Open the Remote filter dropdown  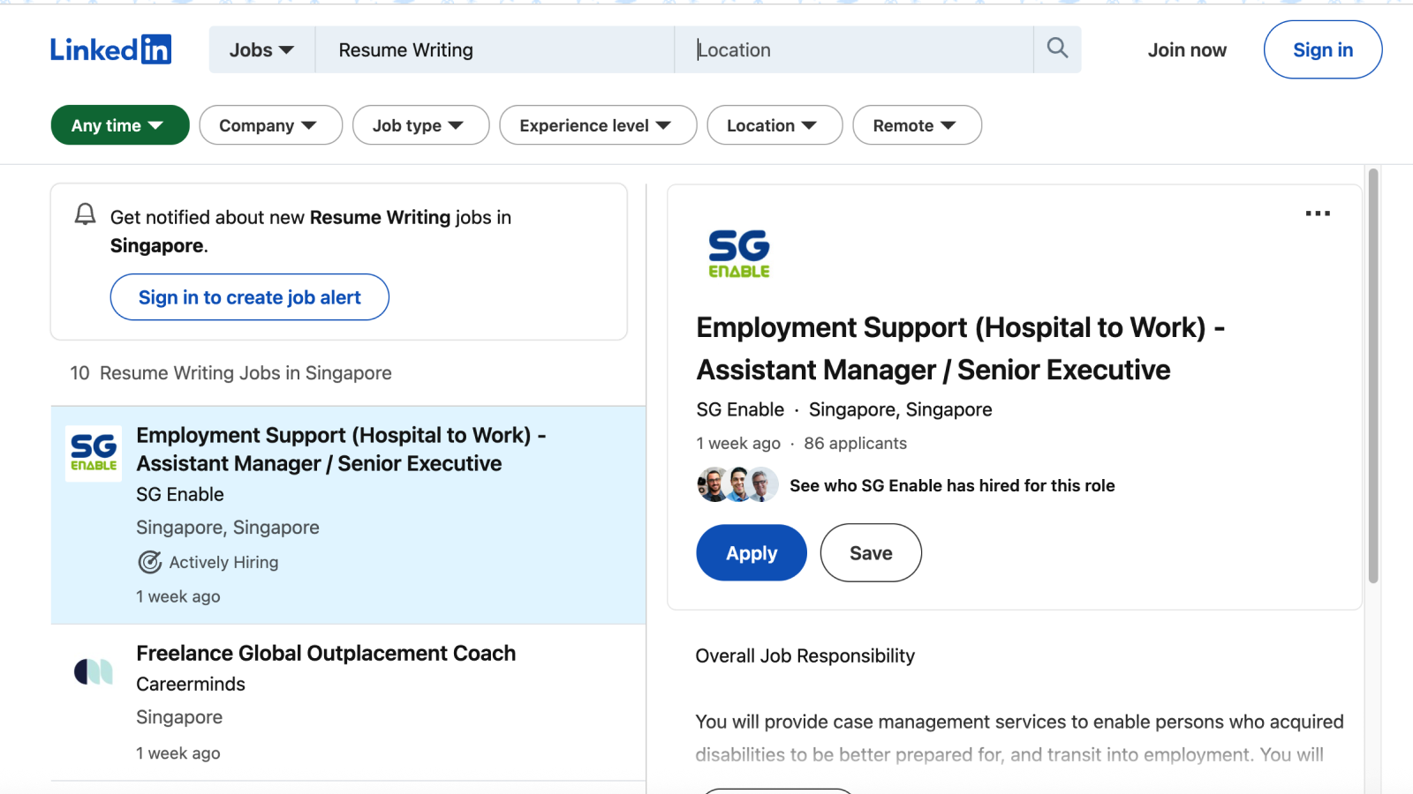917,125
